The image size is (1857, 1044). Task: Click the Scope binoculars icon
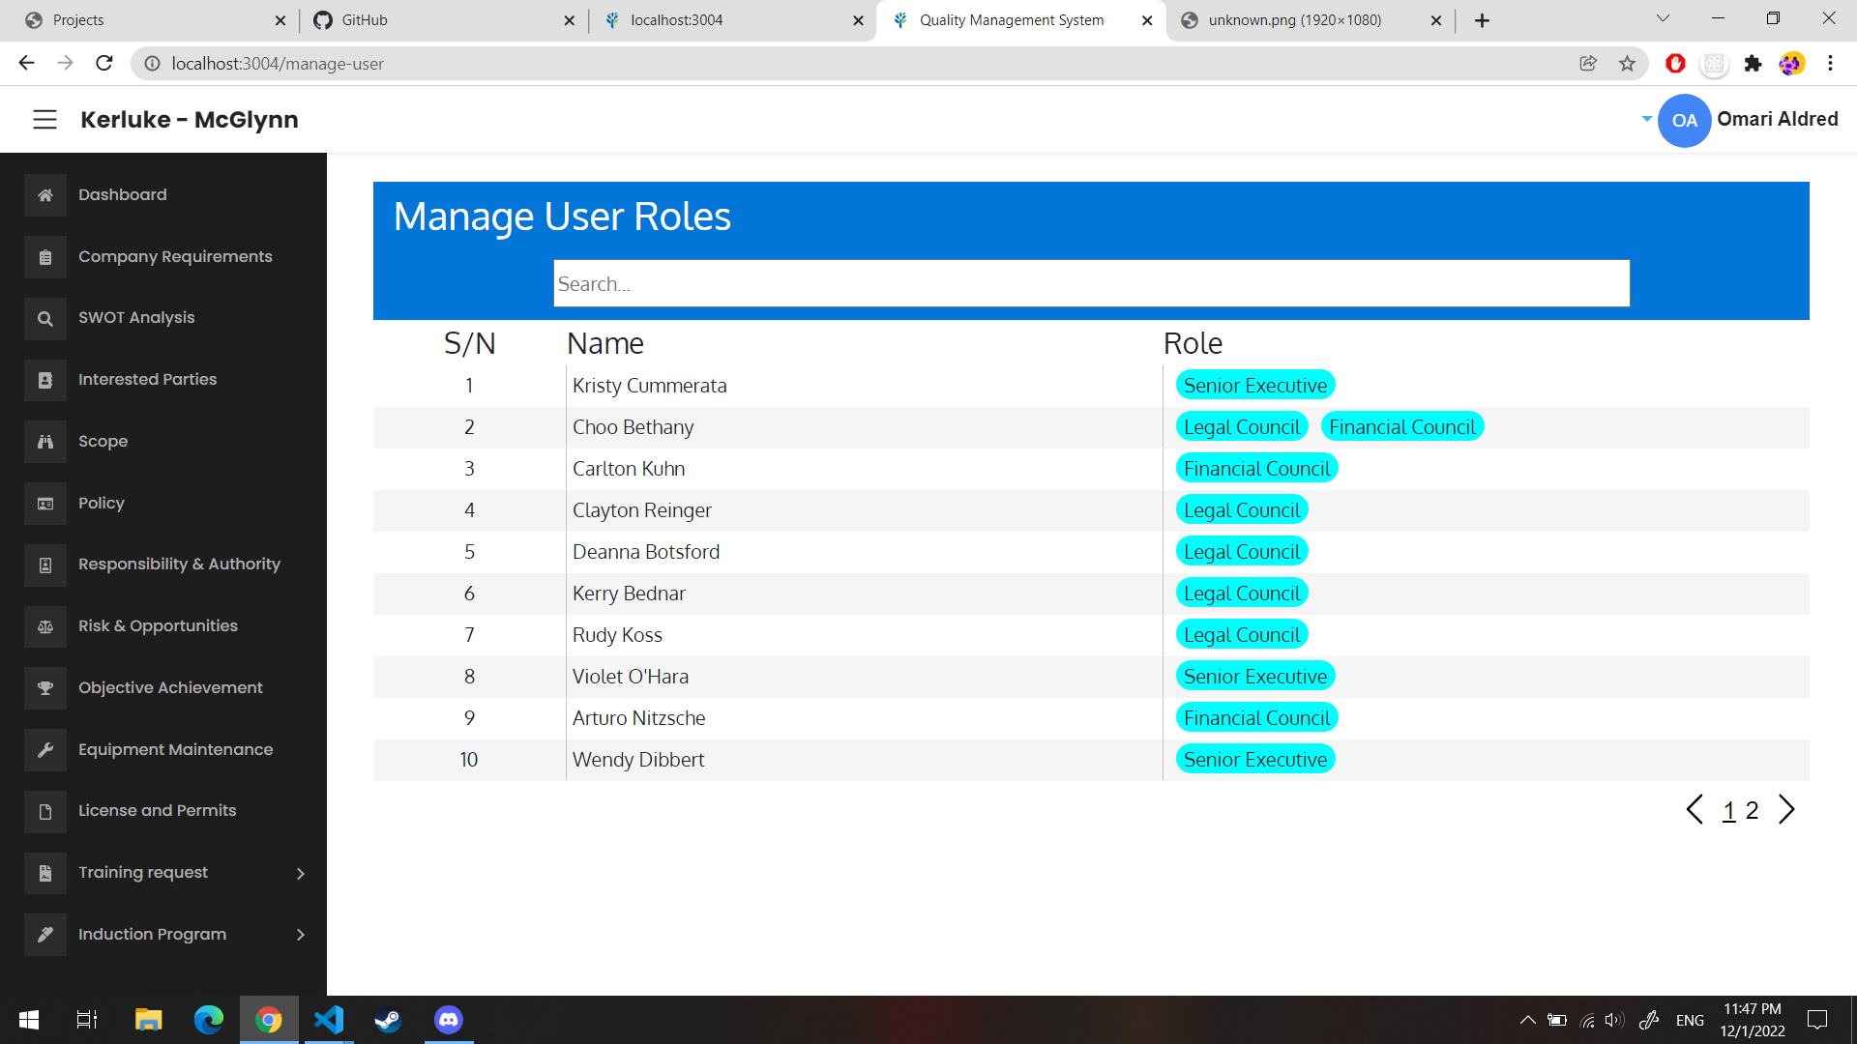(x=45, y=442)
